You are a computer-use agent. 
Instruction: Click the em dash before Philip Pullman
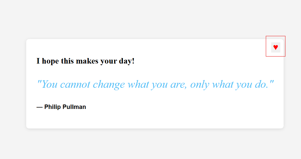(x=39, y=107)
